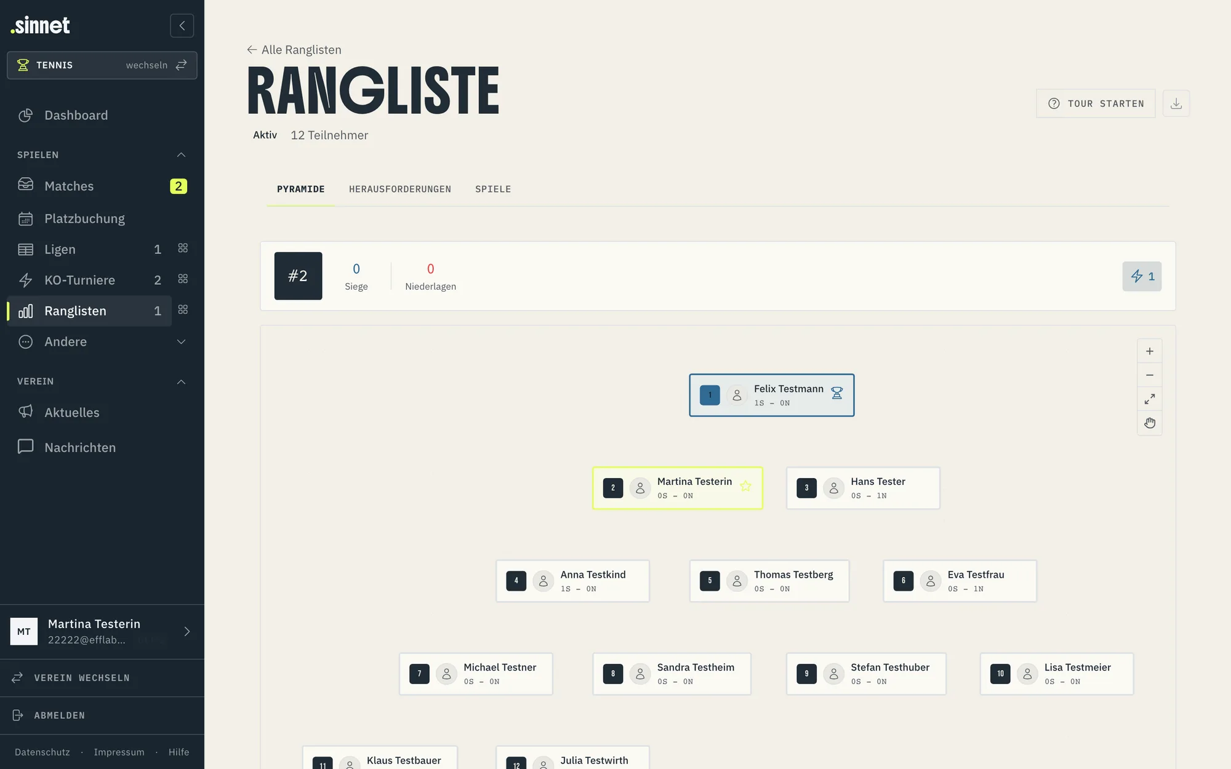Click the download icon next to Tour starten
Viewport: 1231px width, 769px height.
1176,103
